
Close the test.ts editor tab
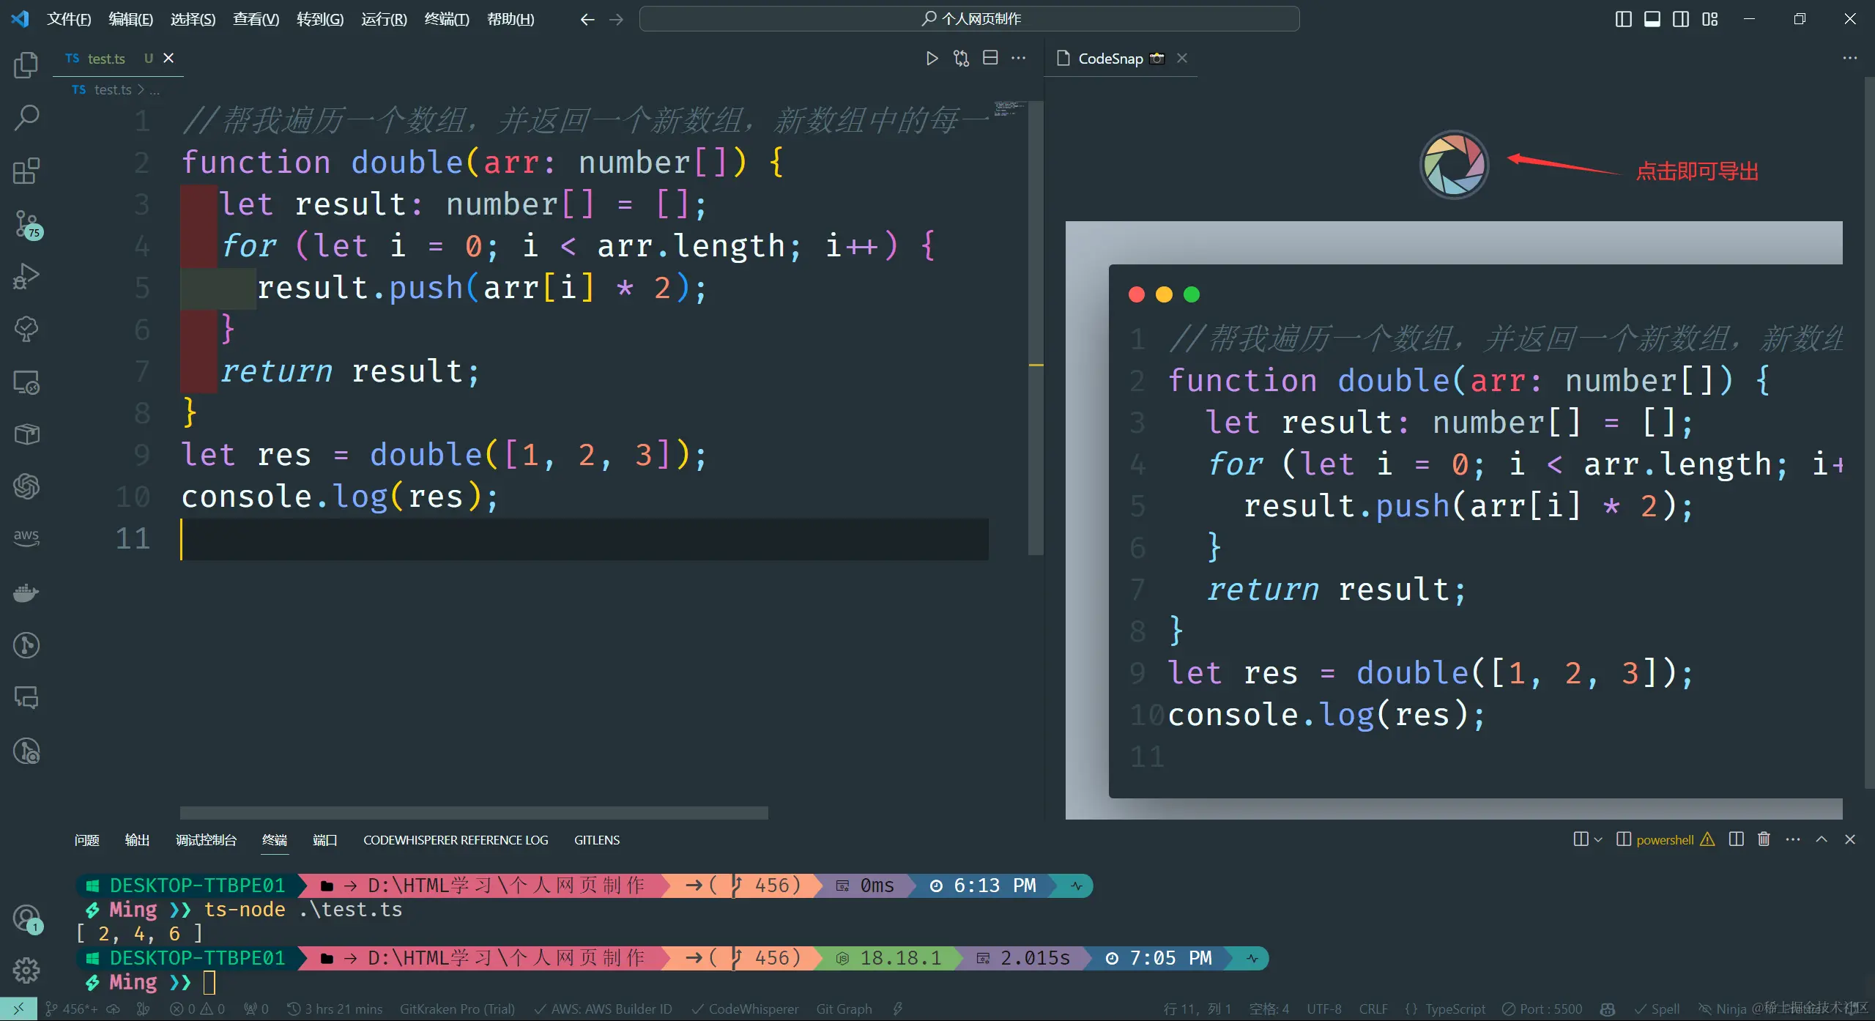pos(168,58)
